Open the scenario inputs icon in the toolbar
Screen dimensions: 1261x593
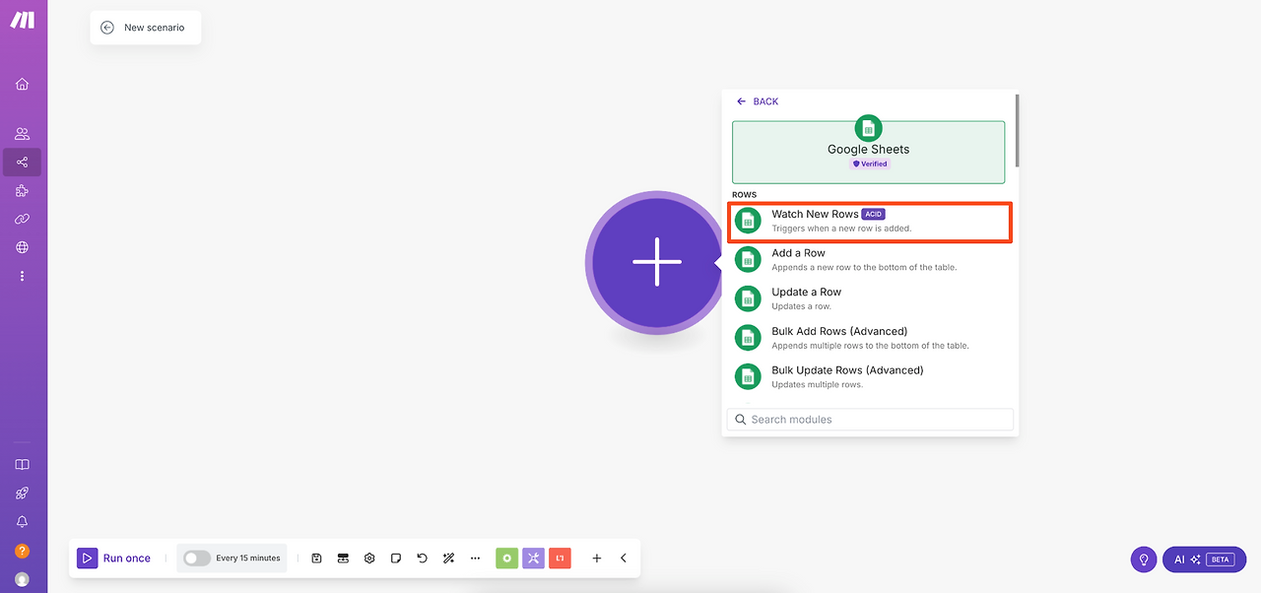(343, 559)
